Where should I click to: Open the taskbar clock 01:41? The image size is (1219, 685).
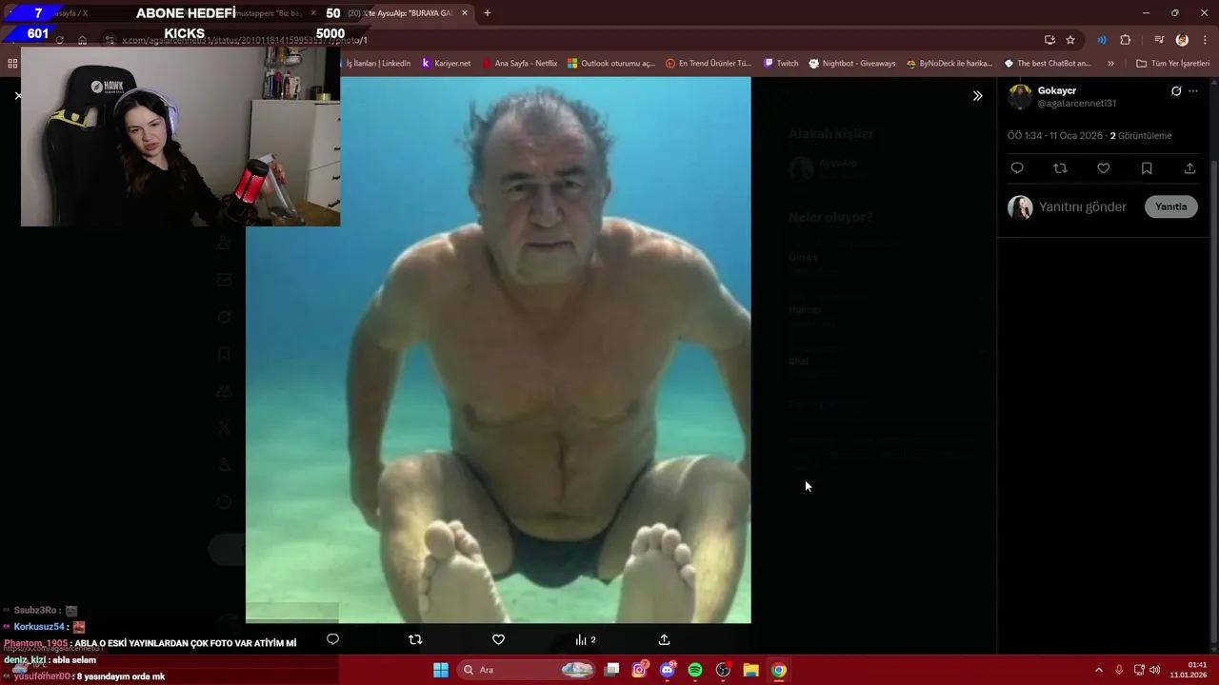[x=1189, y=670]
